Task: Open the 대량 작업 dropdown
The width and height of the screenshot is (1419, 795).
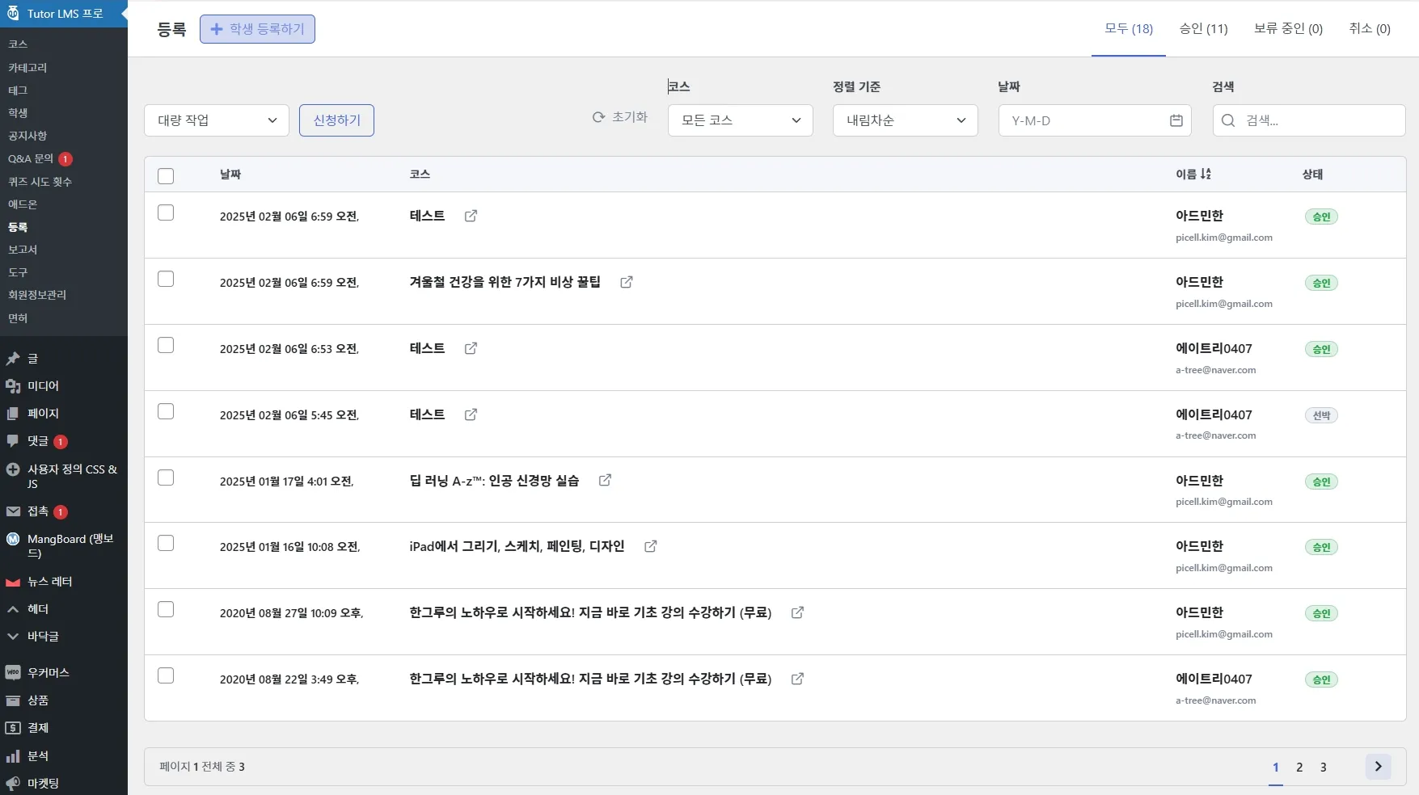Action: point(215,120)
